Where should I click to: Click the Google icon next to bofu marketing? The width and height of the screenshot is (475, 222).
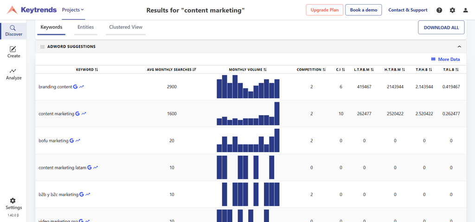(72, 141)
